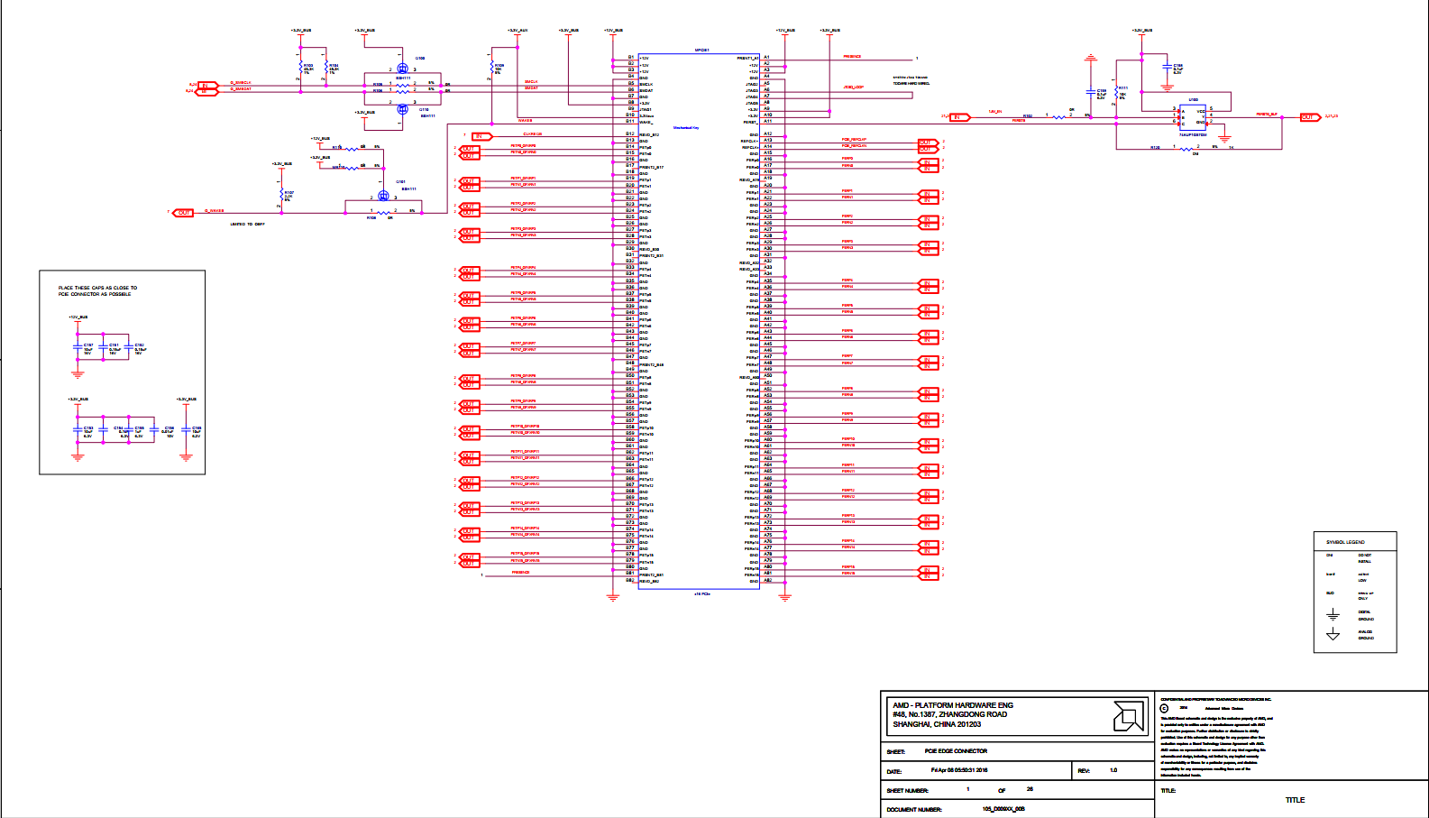The width and height of the screenshot is (1429, 818).
Task: Select capacitor C186 symbol
Action: coord(1167,69)
